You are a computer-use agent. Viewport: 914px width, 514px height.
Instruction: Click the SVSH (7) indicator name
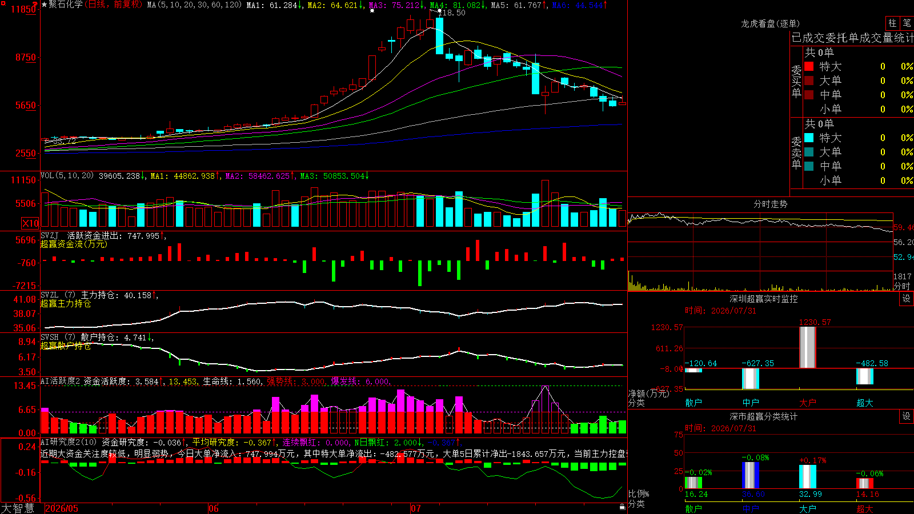[58, 338]
